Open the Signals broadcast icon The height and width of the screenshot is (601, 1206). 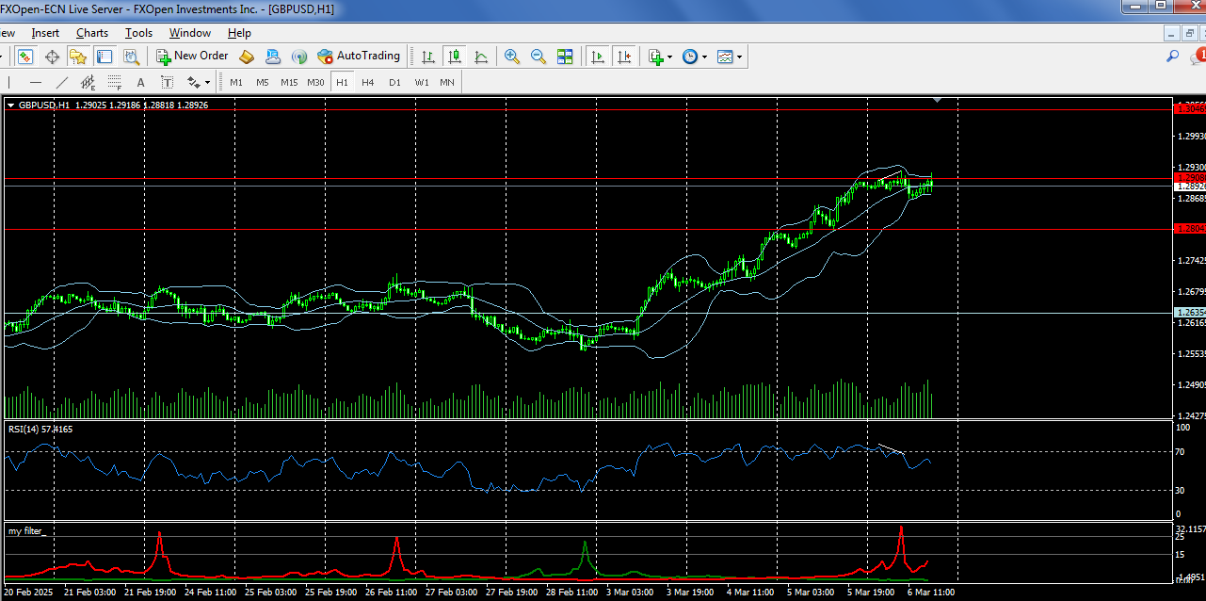click(299, 57)
